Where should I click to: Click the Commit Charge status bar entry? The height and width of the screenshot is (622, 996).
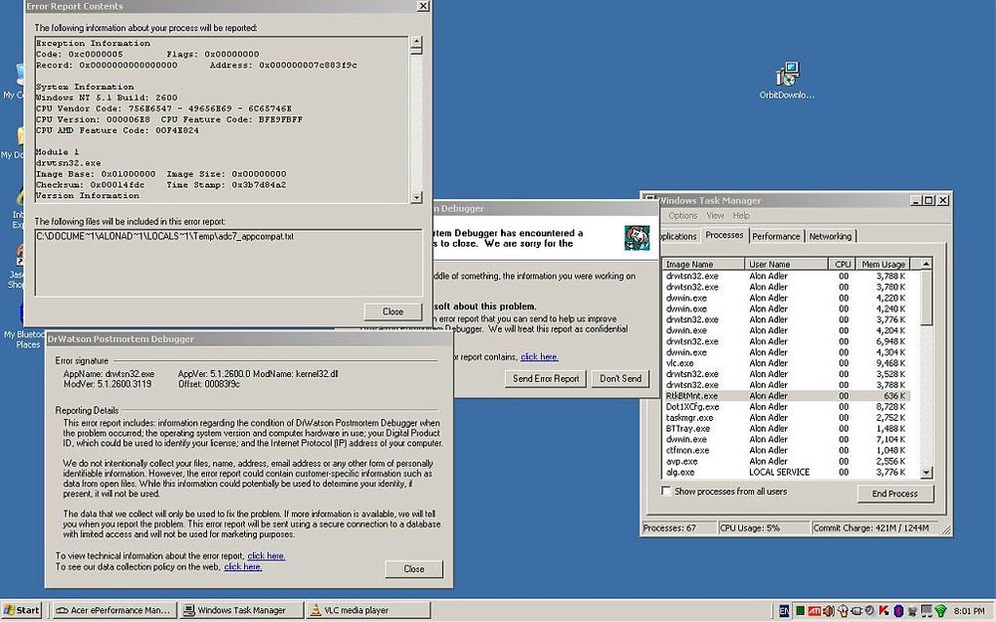coord(876,528)
